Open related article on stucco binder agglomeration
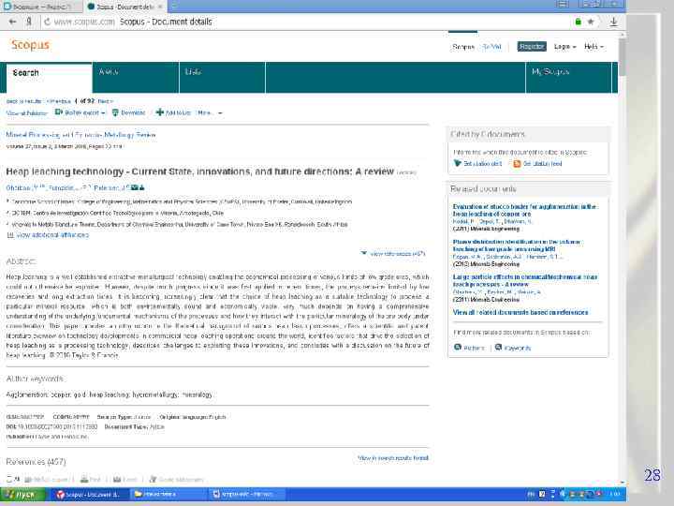Screen dimensions: 674x506 525,210
